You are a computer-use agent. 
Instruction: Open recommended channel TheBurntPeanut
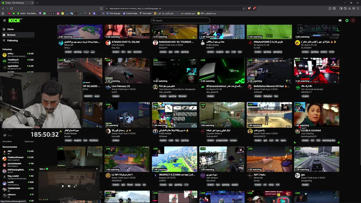(x=18, y=159)
